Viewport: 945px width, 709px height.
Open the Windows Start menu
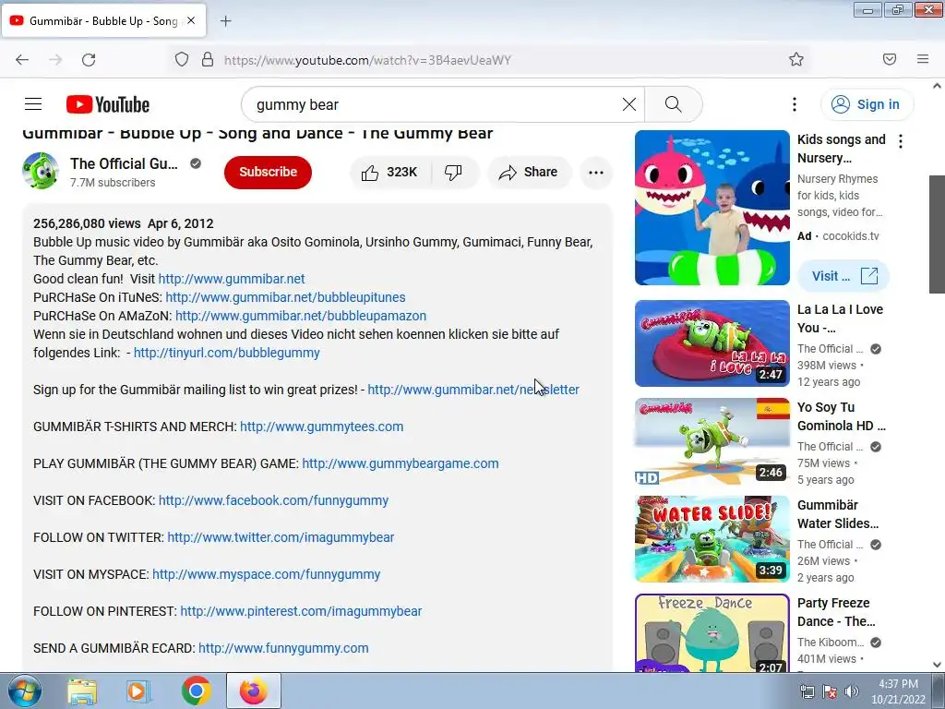[x=25, y=691]
